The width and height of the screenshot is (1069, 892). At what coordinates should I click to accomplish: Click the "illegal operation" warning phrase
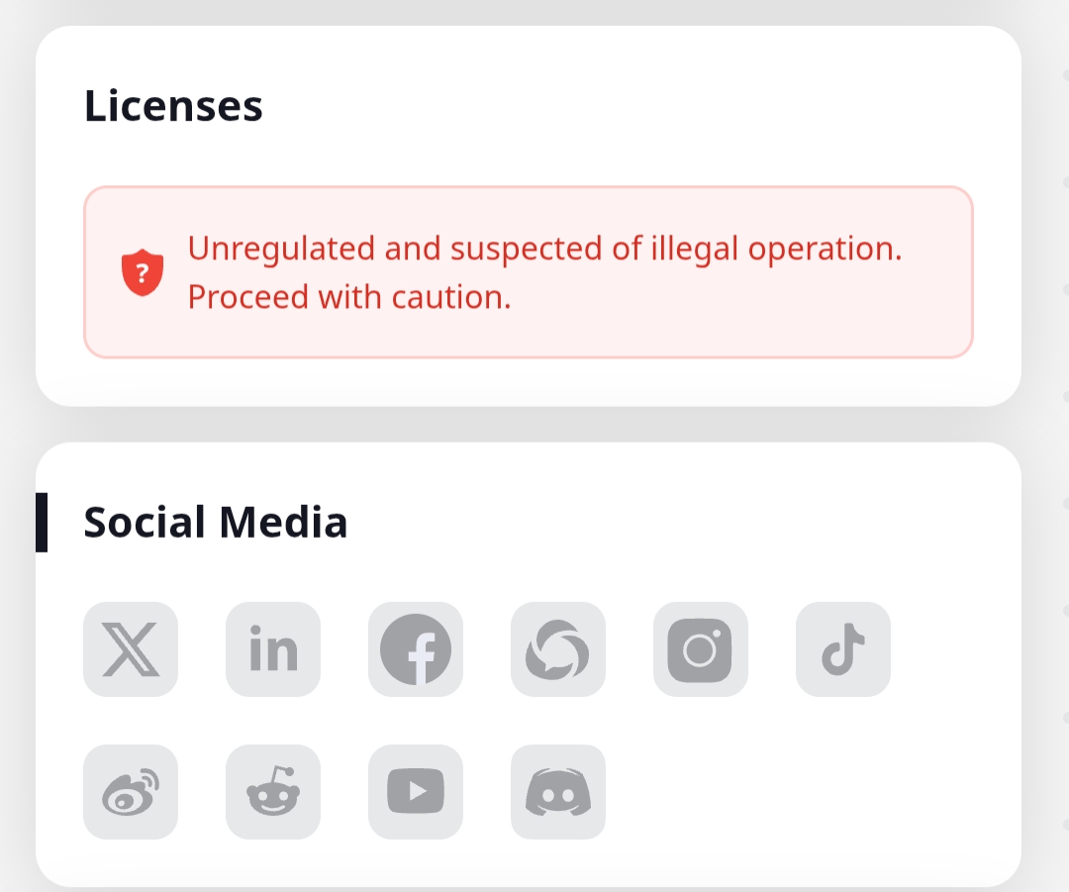pyautogui.click(x=776, y=248)
